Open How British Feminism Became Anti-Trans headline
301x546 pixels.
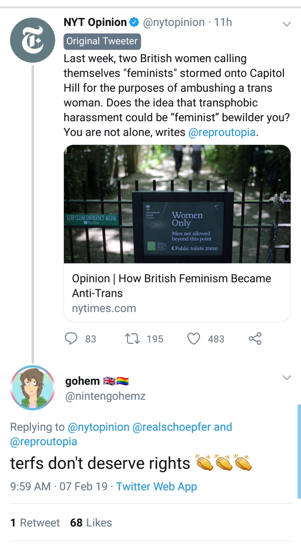pos(171,286)
